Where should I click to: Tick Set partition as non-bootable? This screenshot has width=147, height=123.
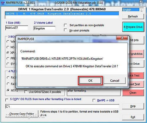[66, 25]
